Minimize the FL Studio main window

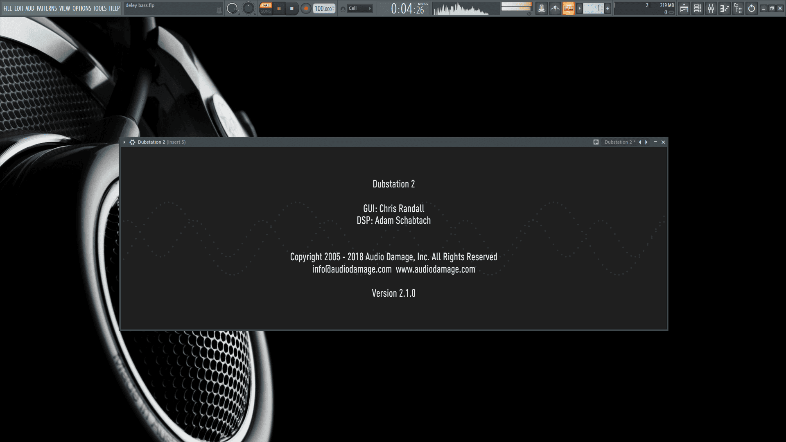tap(764, 8)
